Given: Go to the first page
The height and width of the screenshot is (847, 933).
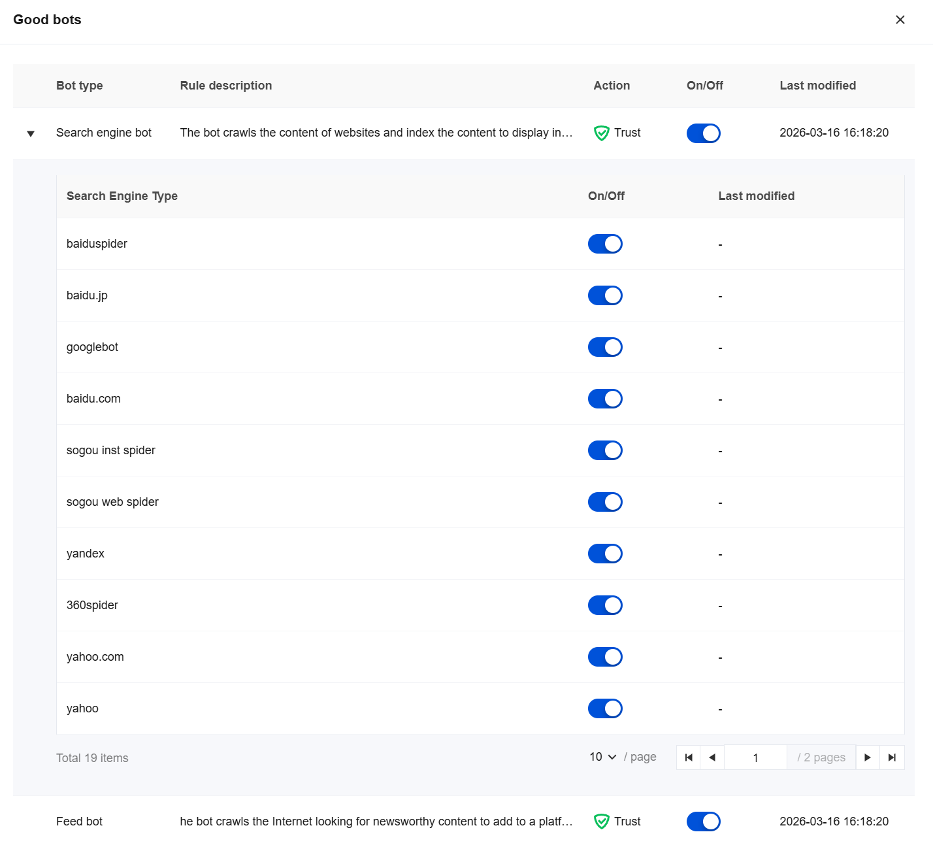Looking at the screenshot, I should point(689,757).
